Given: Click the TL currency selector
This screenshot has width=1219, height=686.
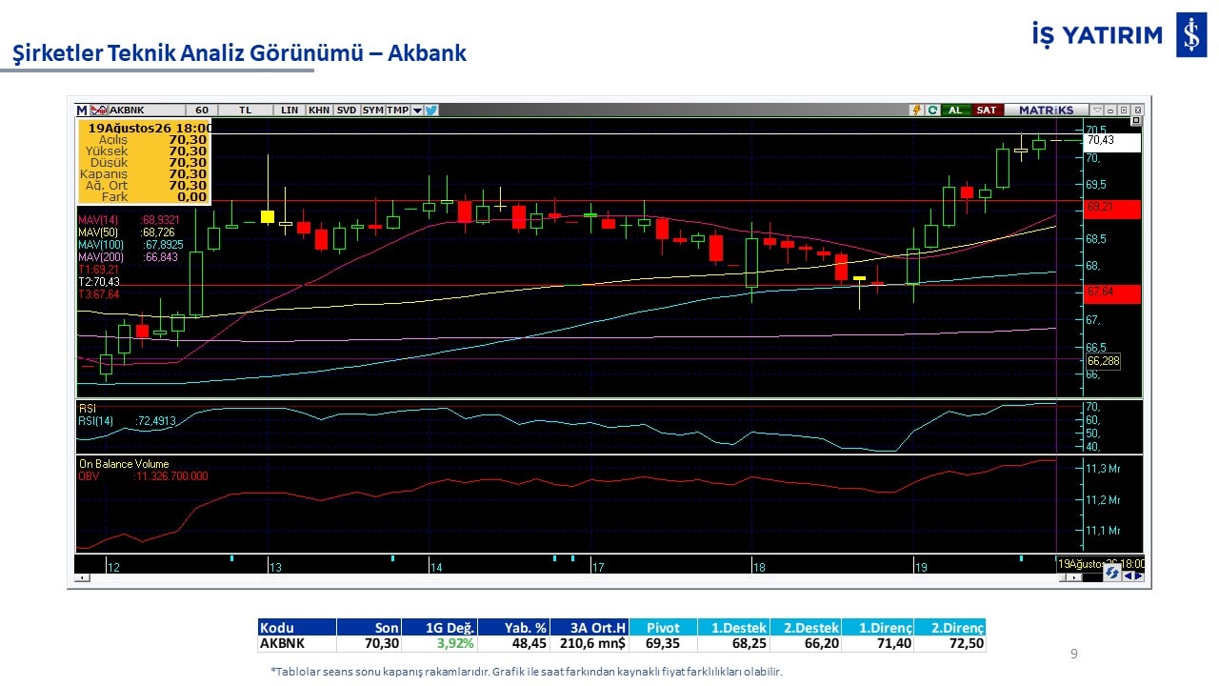Looking at the screenshot, I should click(246, 110).
